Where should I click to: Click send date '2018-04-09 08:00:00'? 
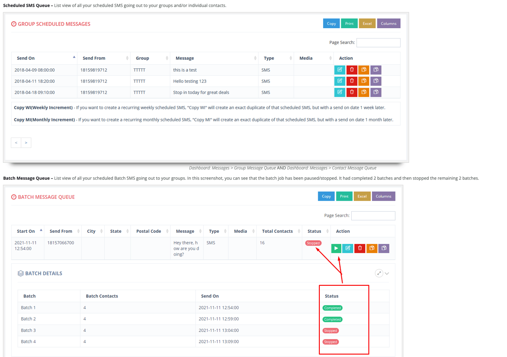[x=34, y=70]
